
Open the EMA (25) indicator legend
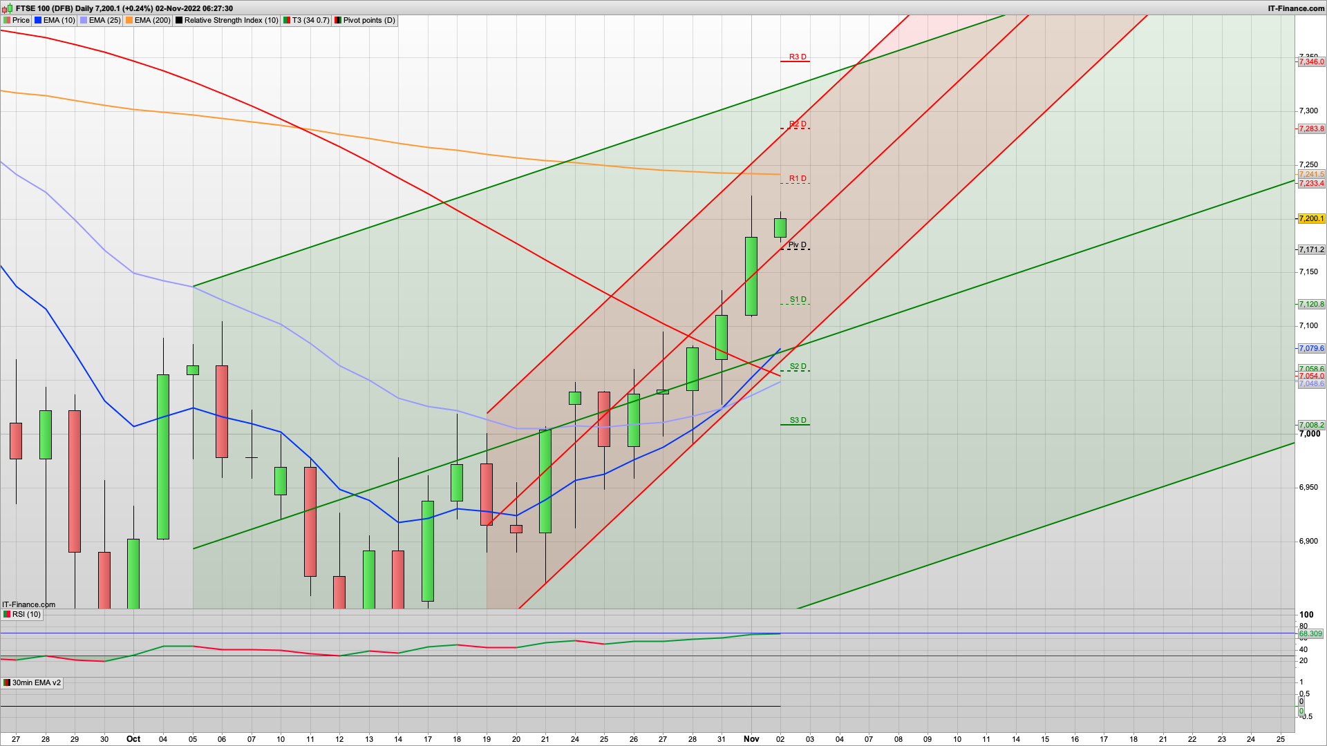100,20
